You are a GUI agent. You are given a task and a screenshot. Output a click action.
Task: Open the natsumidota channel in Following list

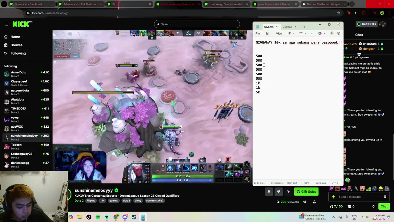(x=26, y=92)
